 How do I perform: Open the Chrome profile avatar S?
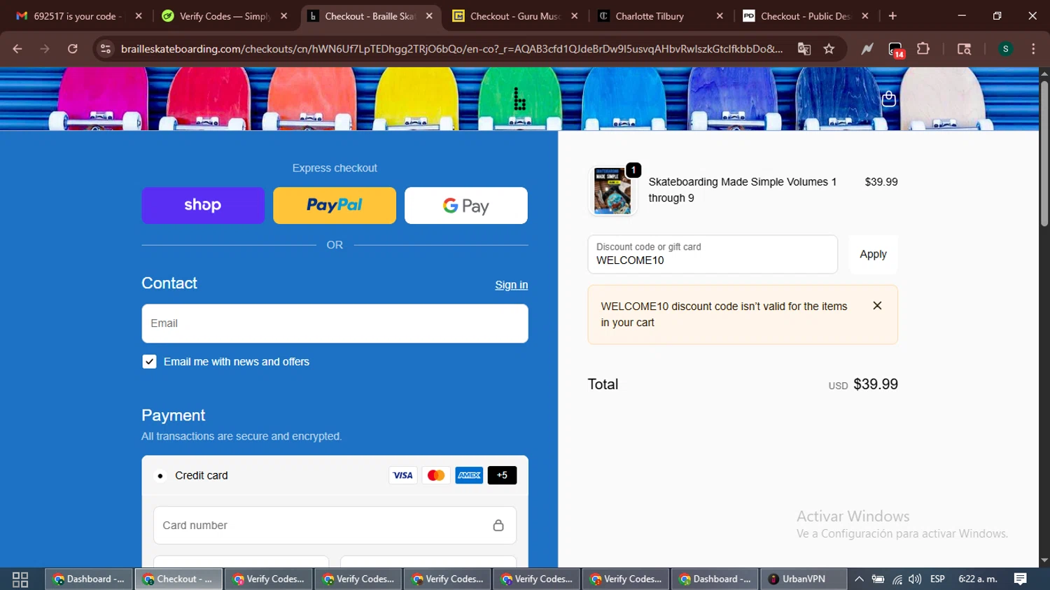click(1006, 49)
